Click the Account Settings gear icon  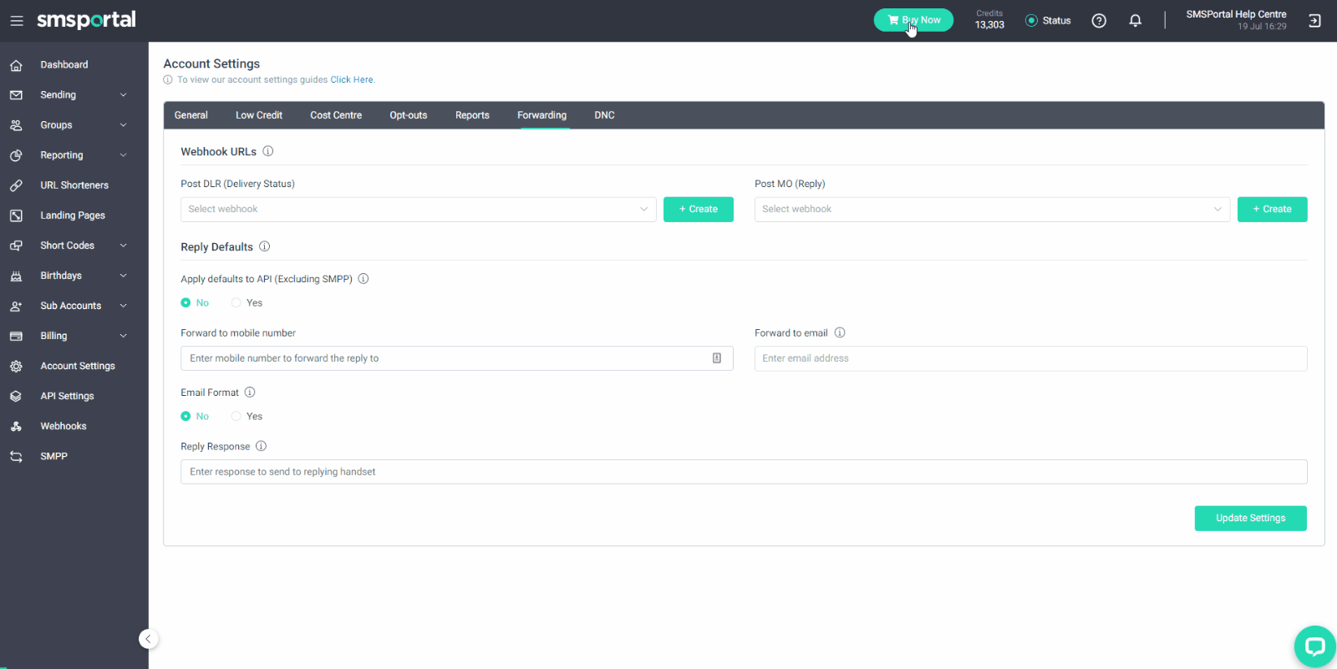tap(16, 366)
